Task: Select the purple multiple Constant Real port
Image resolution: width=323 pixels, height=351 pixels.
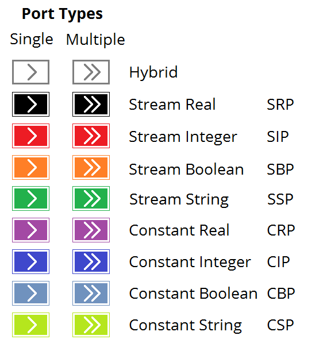Action: tap(91, 230)
